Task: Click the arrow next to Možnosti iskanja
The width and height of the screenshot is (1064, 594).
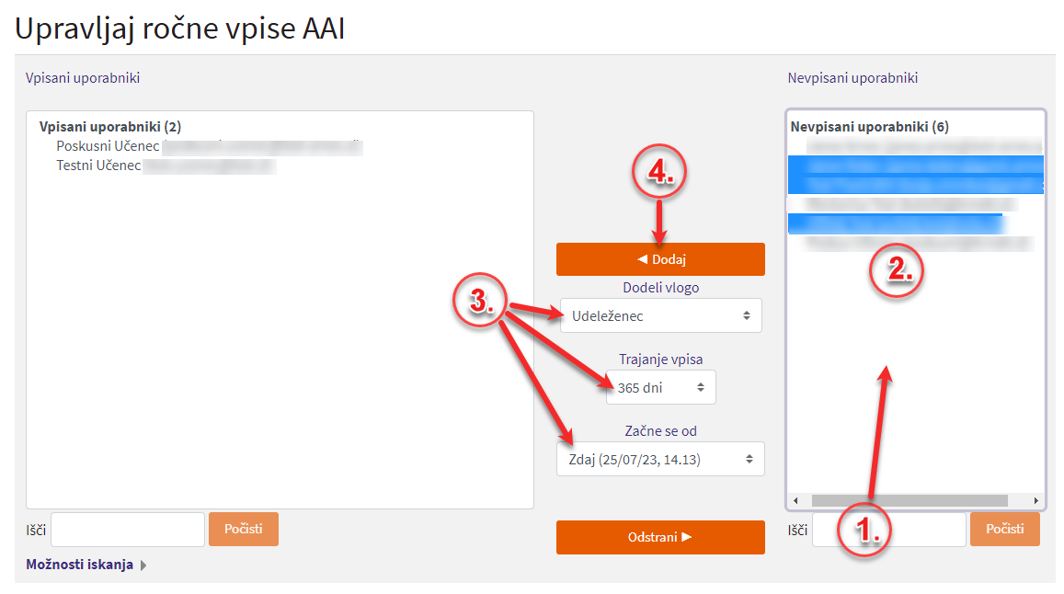Action: click(143, 565)
